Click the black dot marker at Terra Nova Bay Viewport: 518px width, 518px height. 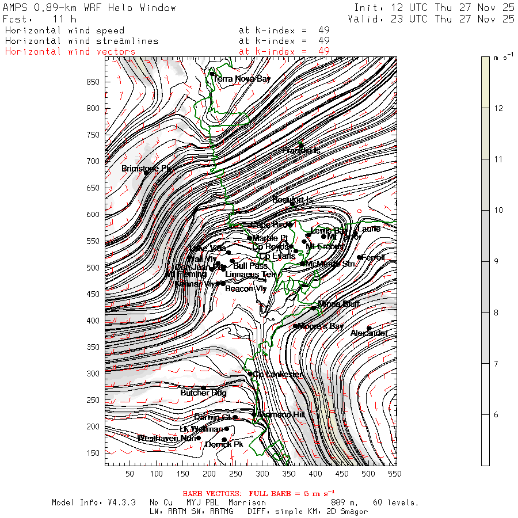212,74
